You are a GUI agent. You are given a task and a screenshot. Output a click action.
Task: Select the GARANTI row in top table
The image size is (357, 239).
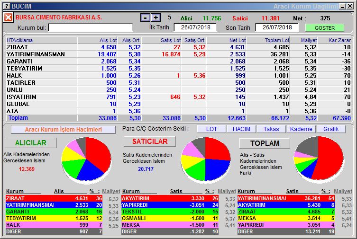178,62
